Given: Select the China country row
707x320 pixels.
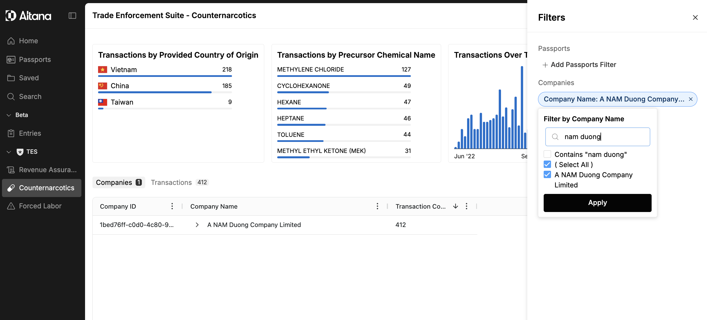Looking at the screenshot, I should click(x=165, y=88).
